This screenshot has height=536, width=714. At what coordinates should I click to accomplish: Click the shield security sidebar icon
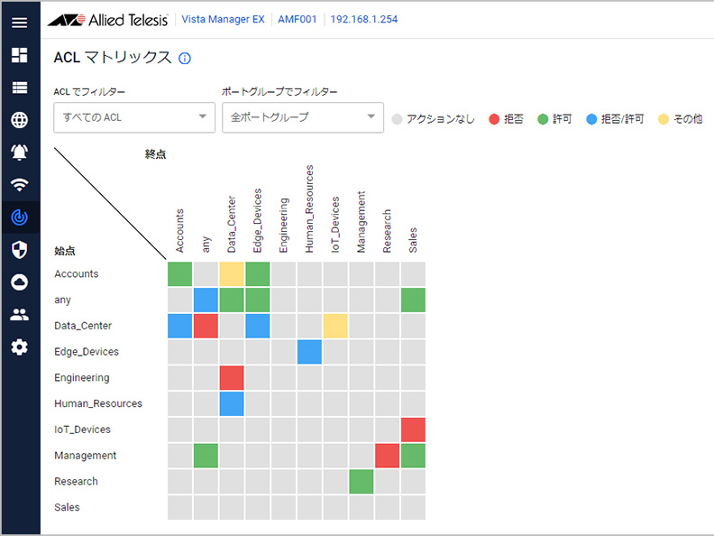(x=19, y=250)
